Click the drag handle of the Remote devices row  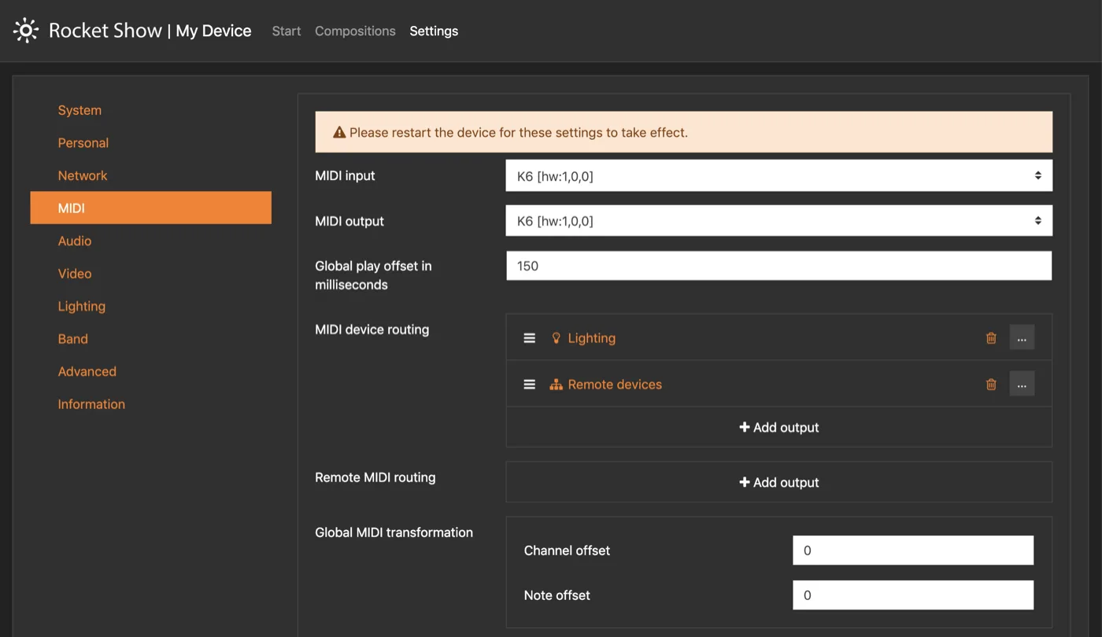(x=530, y=385)
